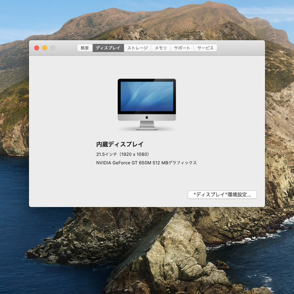Image resolution: width=294 pixels, height=294 pixels.
Task: Switch to the 概要 tab
Action: pos(85,48)
